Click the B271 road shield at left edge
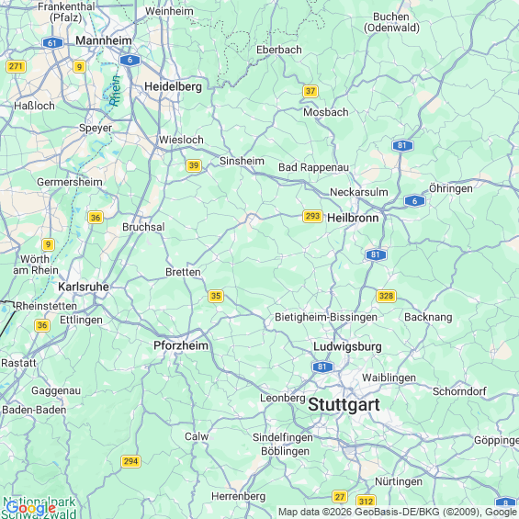This screenshot has width=519, height=519. coord(16,66)
